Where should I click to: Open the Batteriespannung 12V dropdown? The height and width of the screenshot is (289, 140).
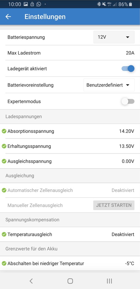[x=114, y=37]
